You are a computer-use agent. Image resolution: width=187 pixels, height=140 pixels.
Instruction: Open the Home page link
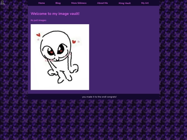[42, 3]
